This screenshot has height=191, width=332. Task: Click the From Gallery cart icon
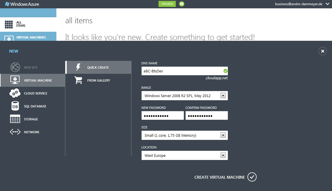[x=78, y=80]
